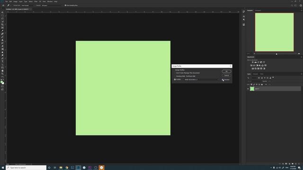Select the Crop tool

click(2, 25)
